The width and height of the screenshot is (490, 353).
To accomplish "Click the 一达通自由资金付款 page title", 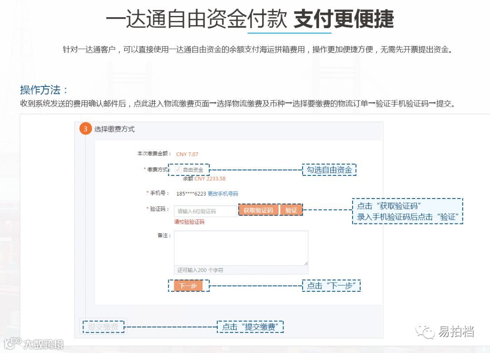I will click(x=196, y=19).
